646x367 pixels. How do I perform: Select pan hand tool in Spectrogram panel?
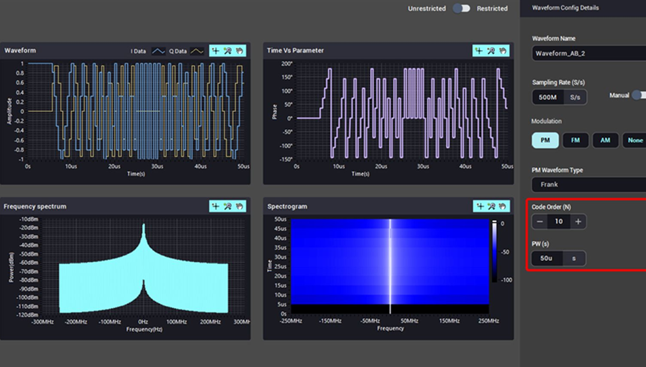click(x=502, y=206)
